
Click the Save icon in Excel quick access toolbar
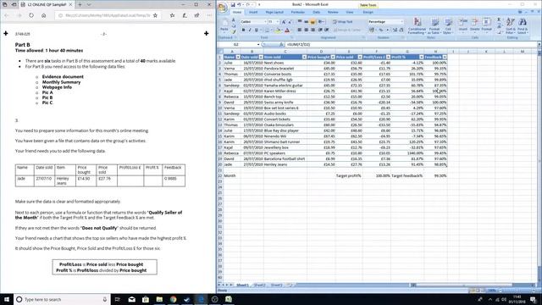pos(233,5)
